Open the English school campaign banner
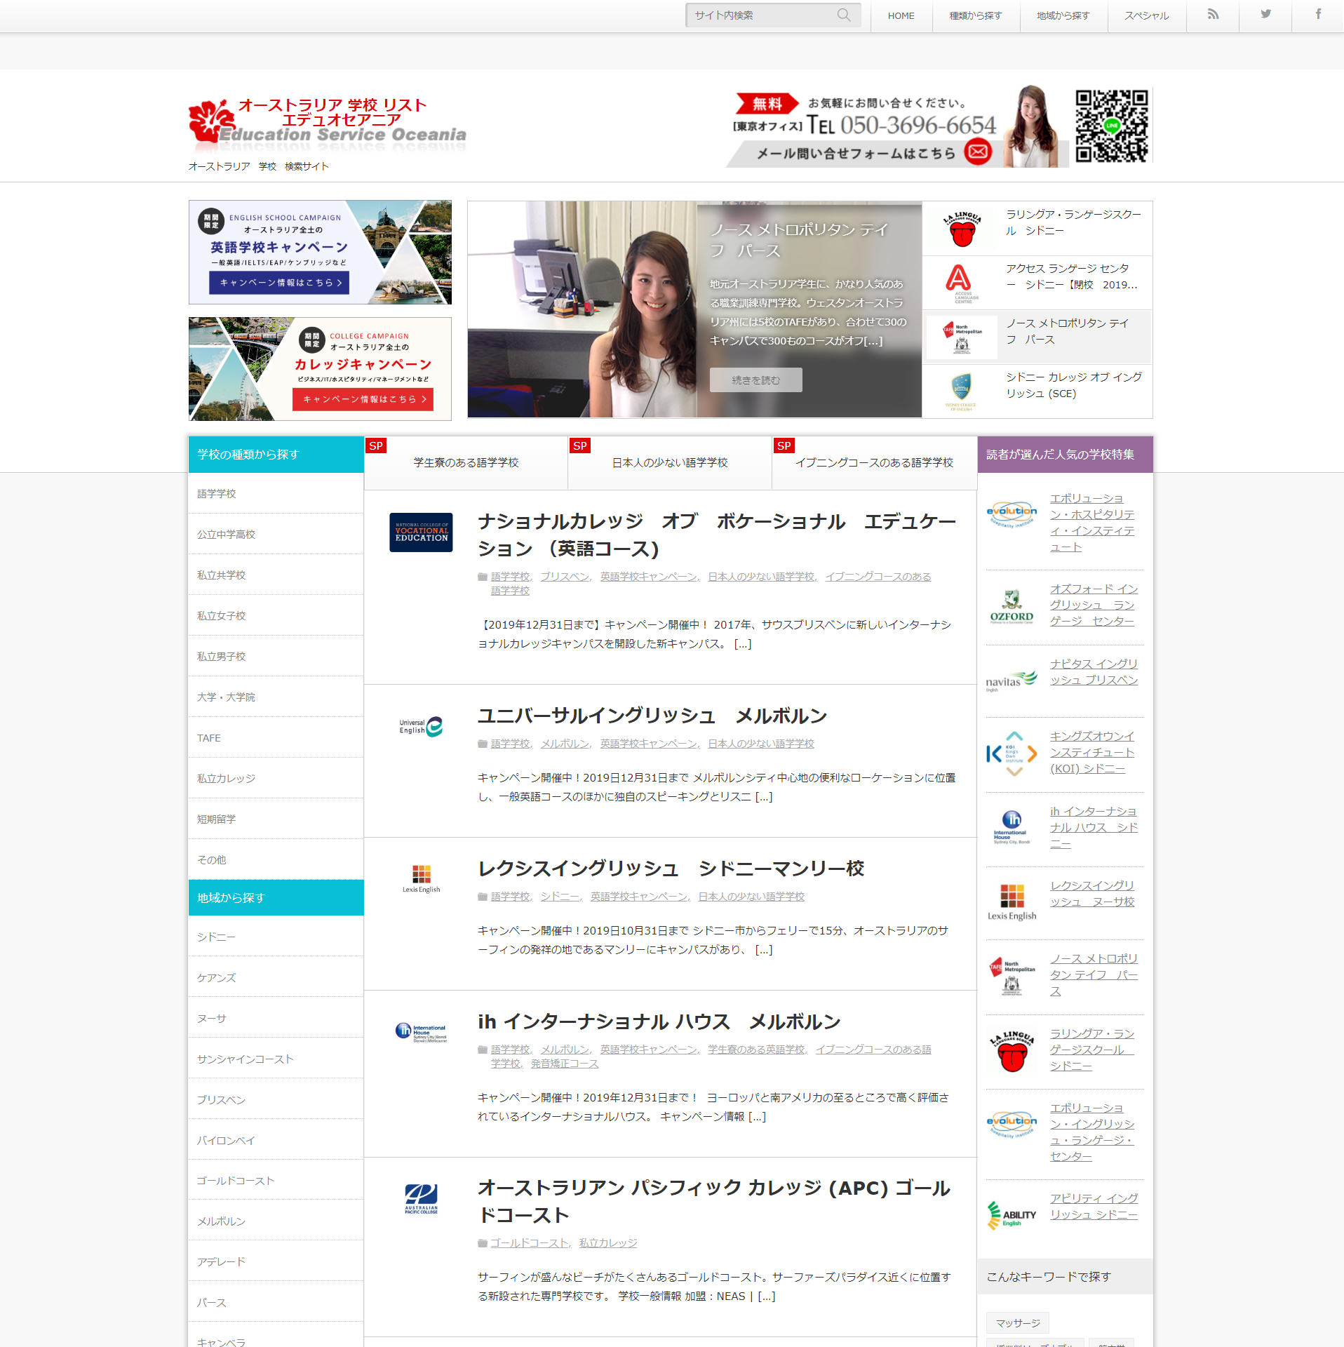1344x1347 pixels. pos(320,253)
